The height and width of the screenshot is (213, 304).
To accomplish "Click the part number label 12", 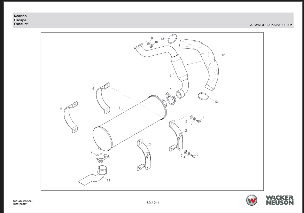I will click(223, 55).
